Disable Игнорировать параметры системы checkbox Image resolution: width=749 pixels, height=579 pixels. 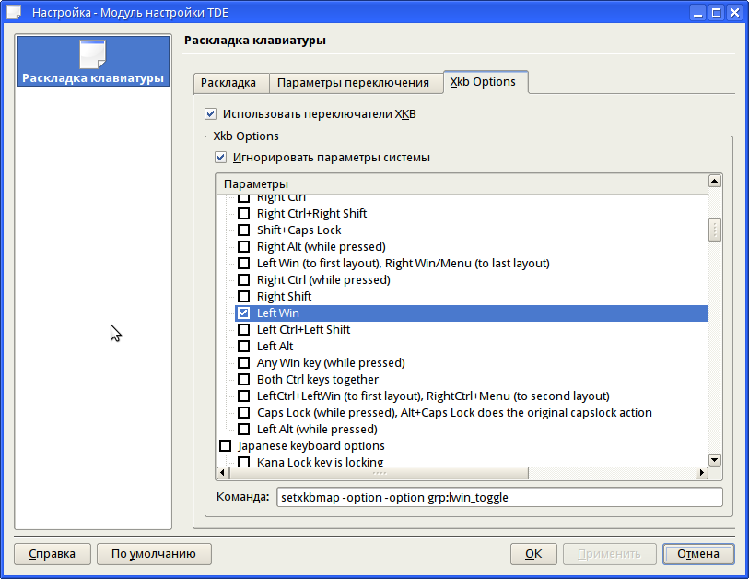tap(220, 158)
